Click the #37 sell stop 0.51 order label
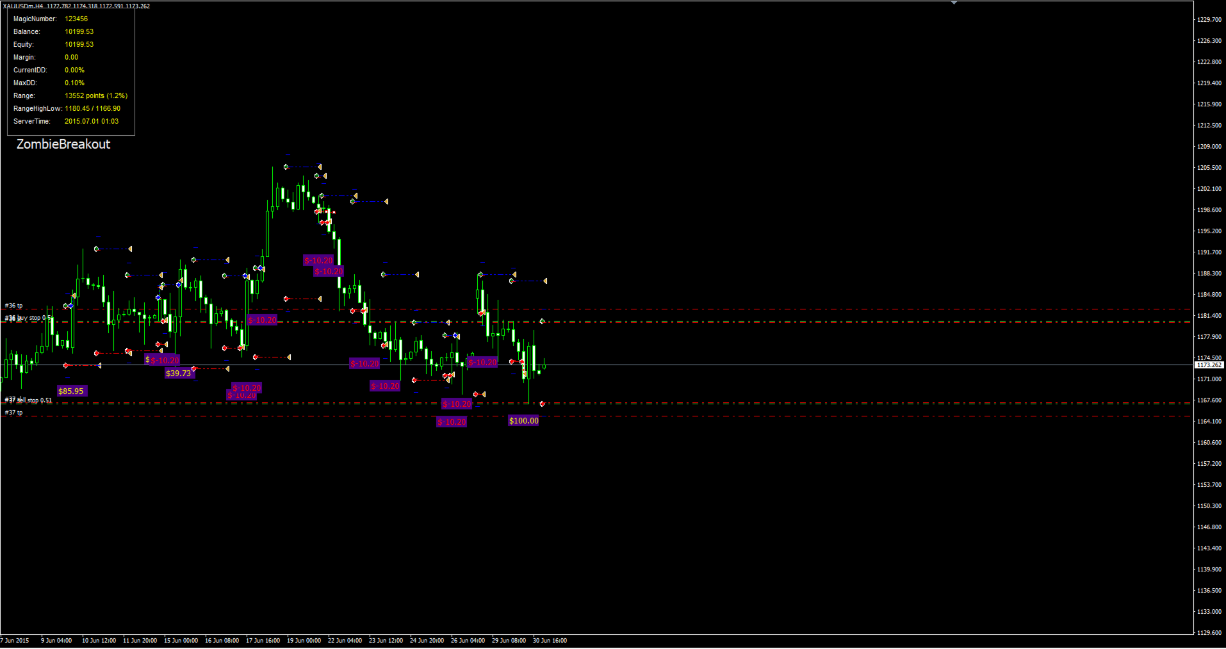Image resolution: width=1226 pixels, height=649 pixels. click(28, 400)
